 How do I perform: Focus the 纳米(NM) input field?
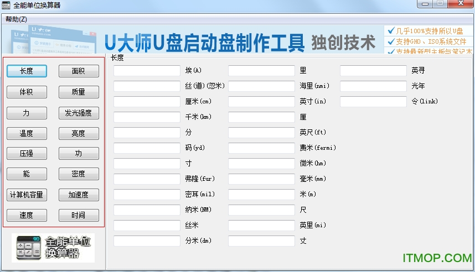click(x=147, y=210)
